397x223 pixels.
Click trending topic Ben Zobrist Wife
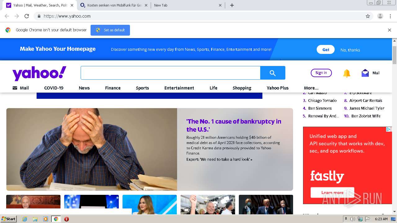pyautogui.click(x=366, y=116)
